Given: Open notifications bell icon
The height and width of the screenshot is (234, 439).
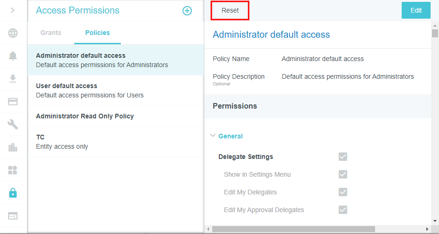Looking at the screenshot, I should 13,56.
